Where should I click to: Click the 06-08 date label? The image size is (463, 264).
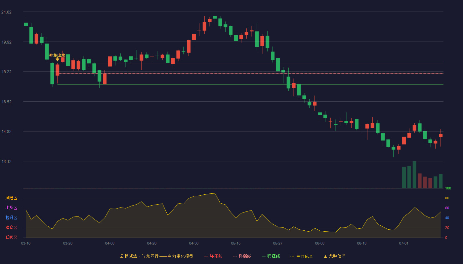point(320,243)
